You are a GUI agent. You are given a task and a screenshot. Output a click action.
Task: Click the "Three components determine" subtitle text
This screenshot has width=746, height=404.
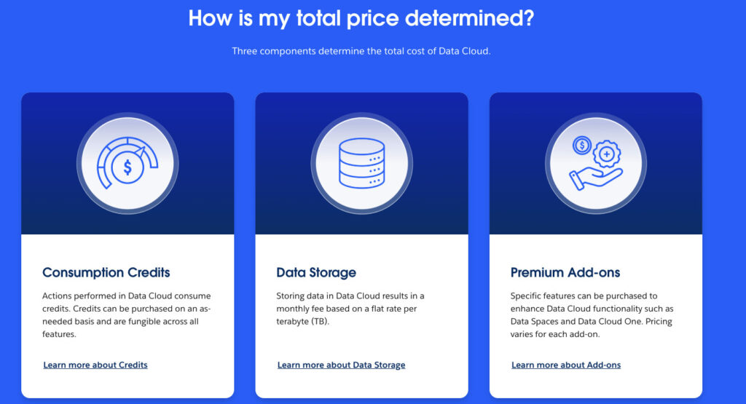(x=361, y=52)
